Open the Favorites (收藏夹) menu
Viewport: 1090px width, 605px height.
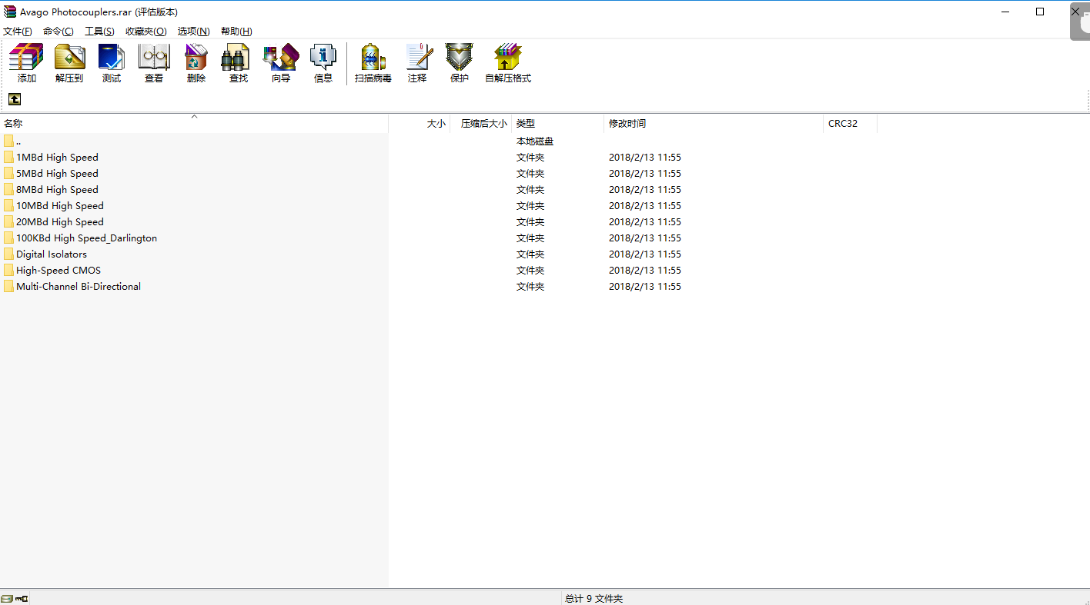click(x=146, y=32)
